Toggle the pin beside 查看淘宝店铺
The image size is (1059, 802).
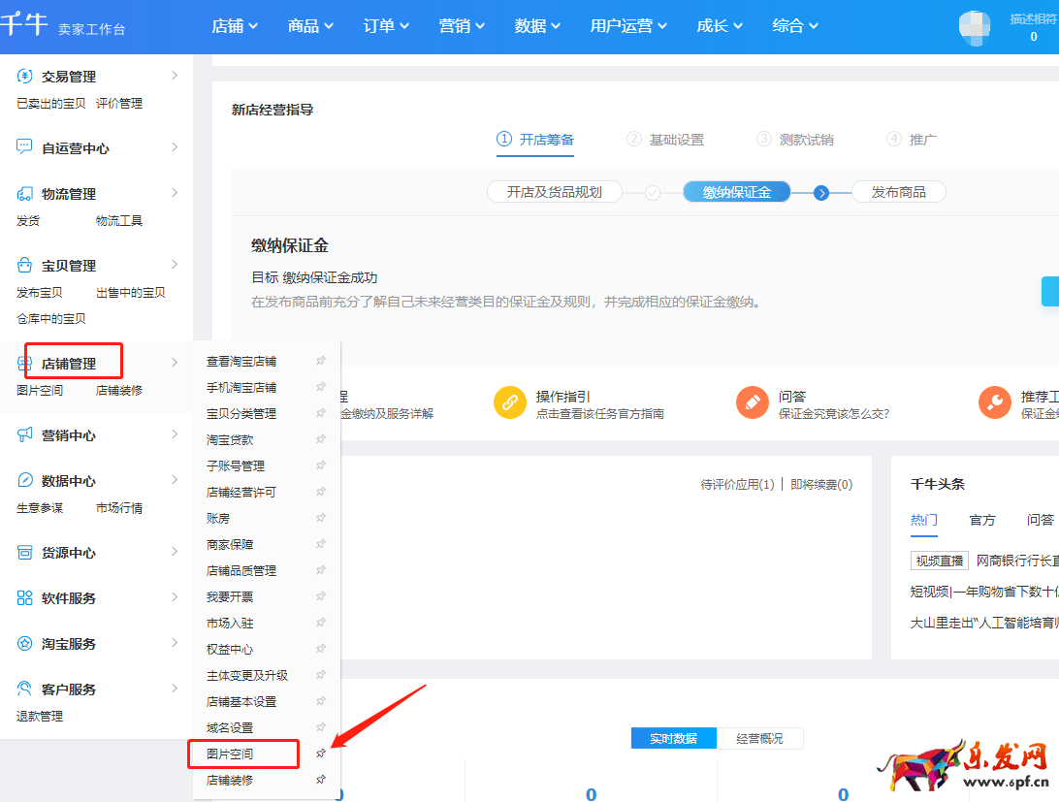pyautogui.click(x=320, y=359)
